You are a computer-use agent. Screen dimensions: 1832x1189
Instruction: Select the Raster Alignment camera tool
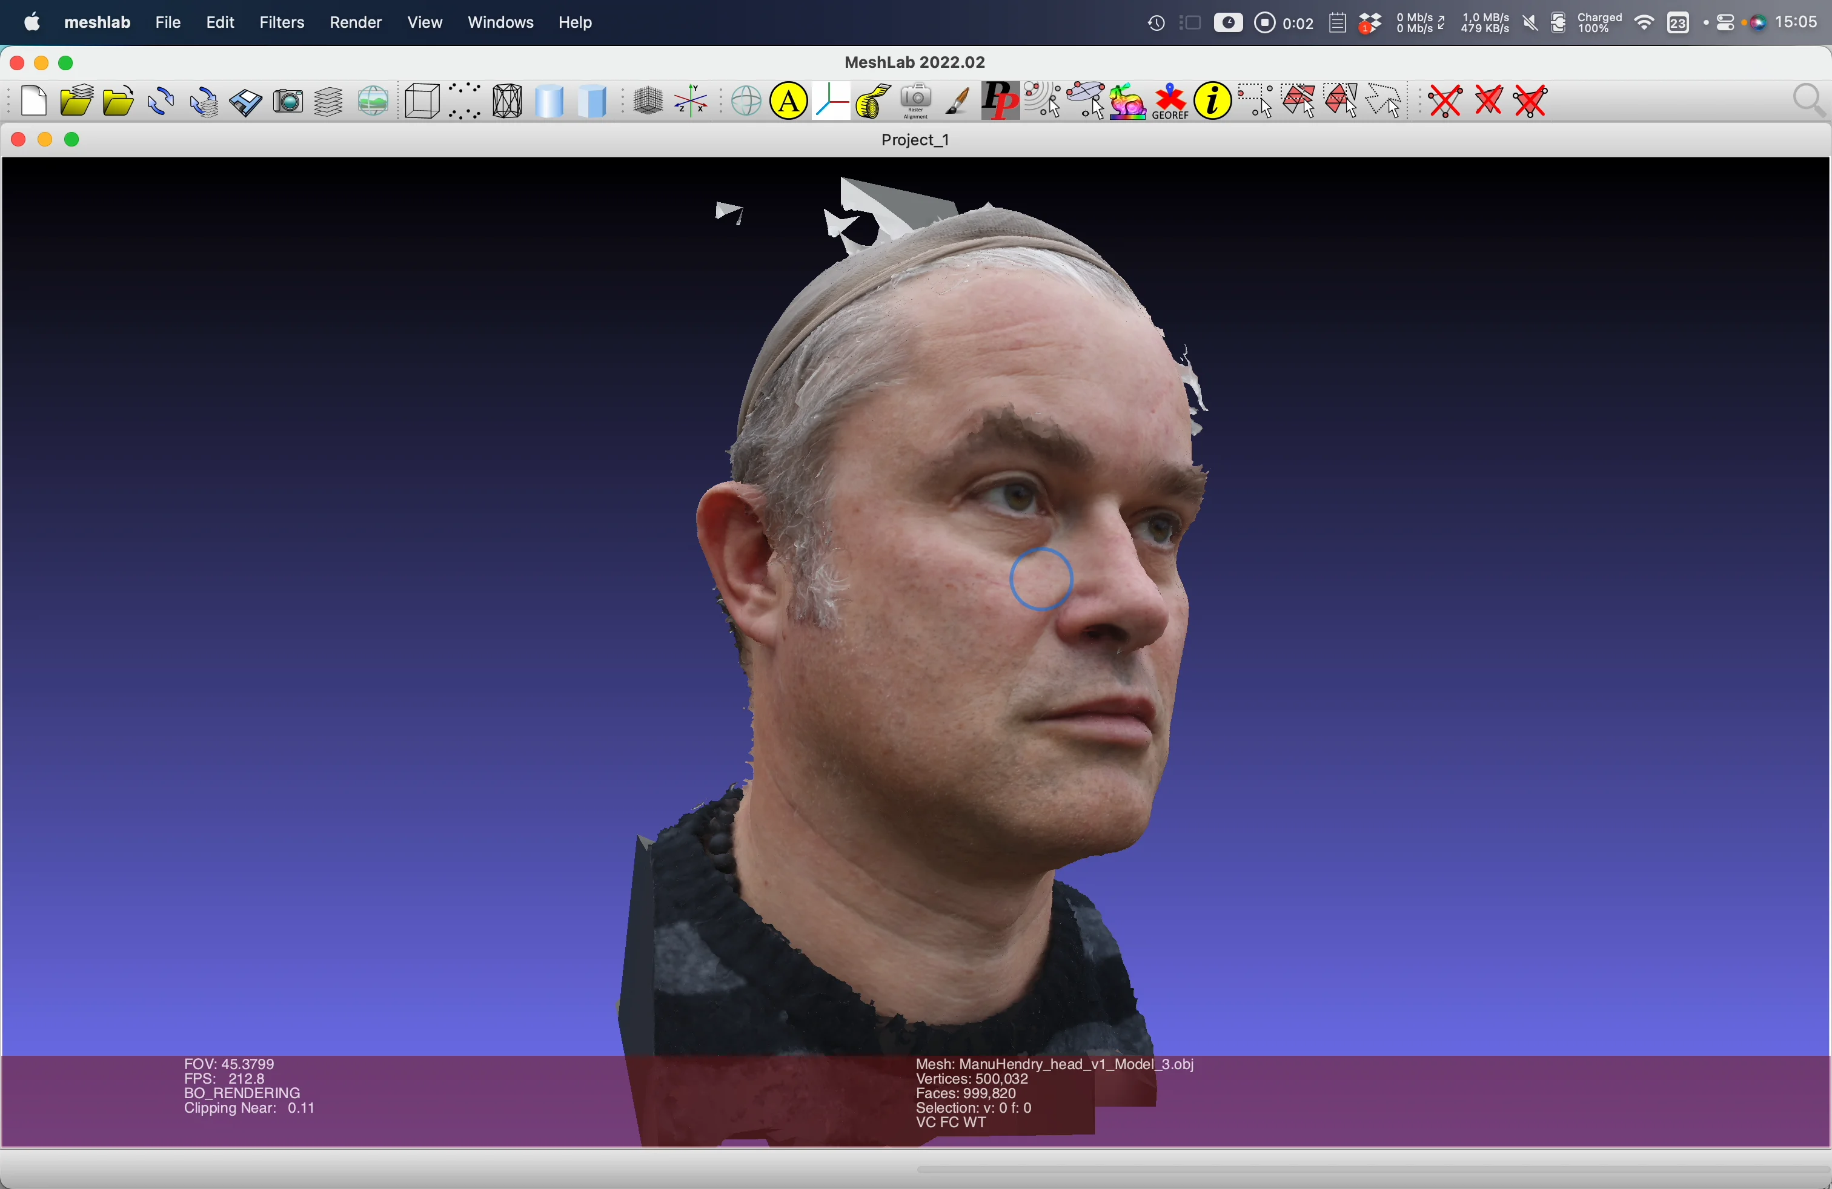[916, 102]
